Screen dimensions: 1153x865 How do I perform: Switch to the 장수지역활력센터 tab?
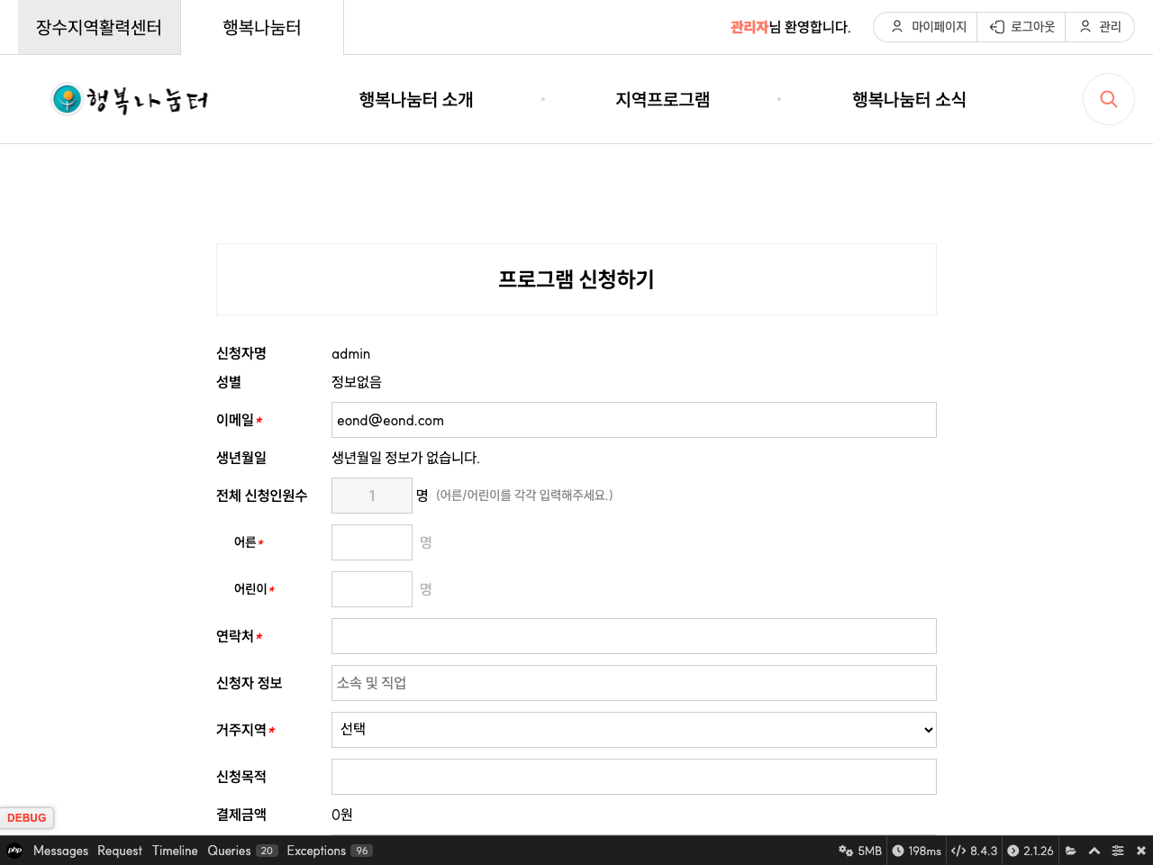point(99,27)
